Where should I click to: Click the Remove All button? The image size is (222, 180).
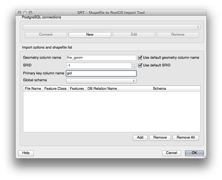click(186, 137)
